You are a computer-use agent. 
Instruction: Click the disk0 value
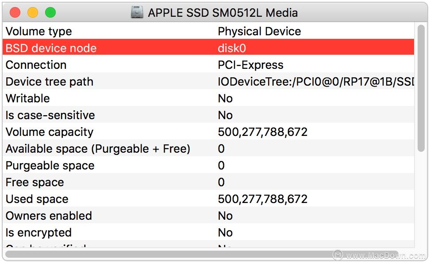(232, 48)
